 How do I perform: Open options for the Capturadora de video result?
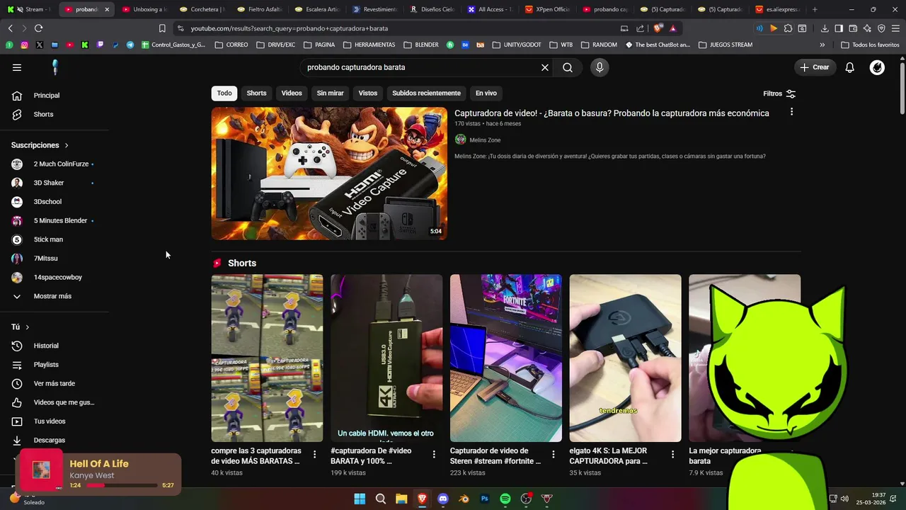pyautogui.click(x=791, y=112)
